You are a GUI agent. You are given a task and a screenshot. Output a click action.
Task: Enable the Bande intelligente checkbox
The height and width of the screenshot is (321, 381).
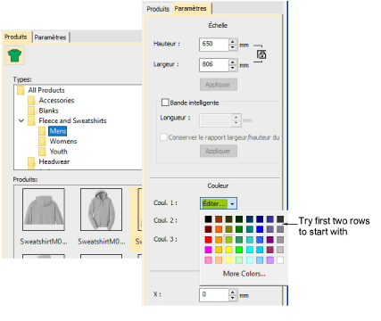point(165,103)
